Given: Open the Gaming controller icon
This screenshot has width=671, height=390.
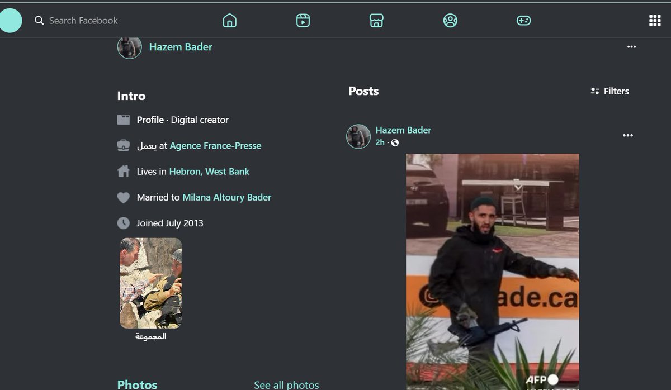Looking at the screenshot, I should click(523, 21).
